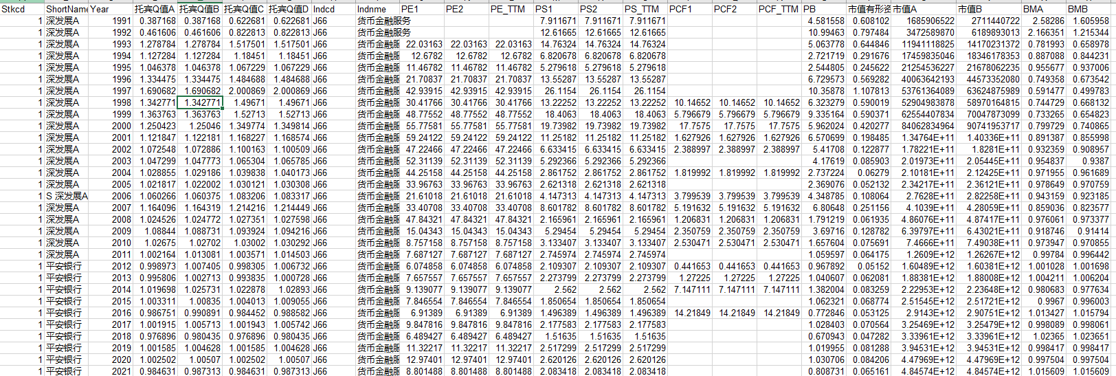Screen dimensions: 1116x376
Task: Click the Year column header cell
Action: (x=111, y=9)
